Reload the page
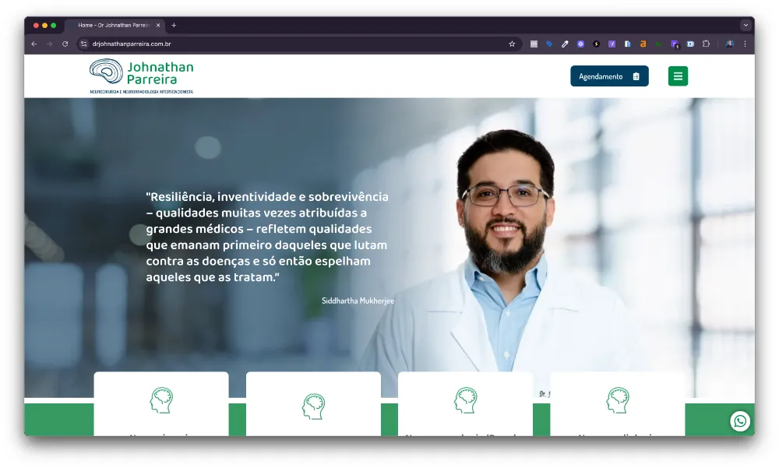This screenshot has width=779, height=468. click(65, 44)
